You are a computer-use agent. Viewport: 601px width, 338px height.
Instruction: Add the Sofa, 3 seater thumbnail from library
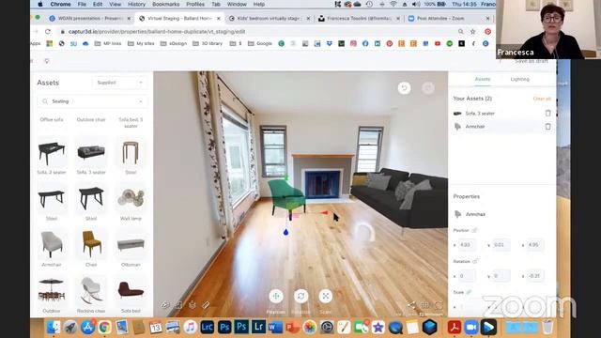coord(91,153)
